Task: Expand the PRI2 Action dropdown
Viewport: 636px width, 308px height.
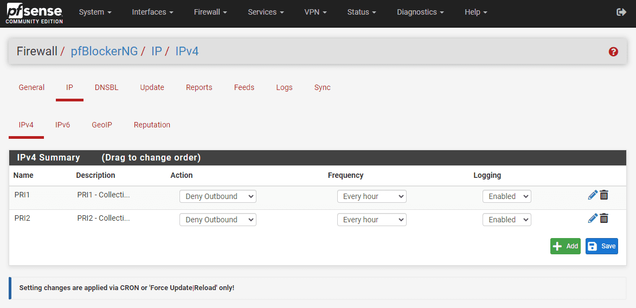Action: click(x=218, y=220)
